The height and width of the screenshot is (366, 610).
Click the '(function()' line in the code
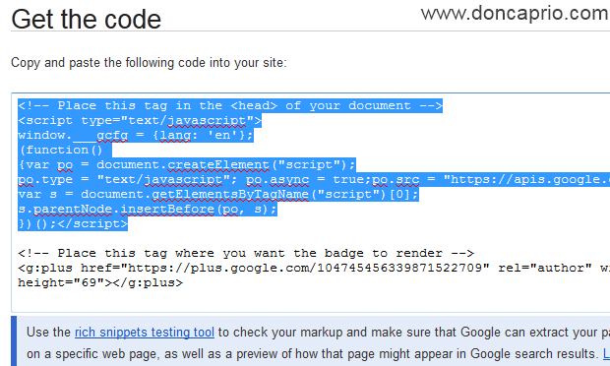(x=61, y=151)
